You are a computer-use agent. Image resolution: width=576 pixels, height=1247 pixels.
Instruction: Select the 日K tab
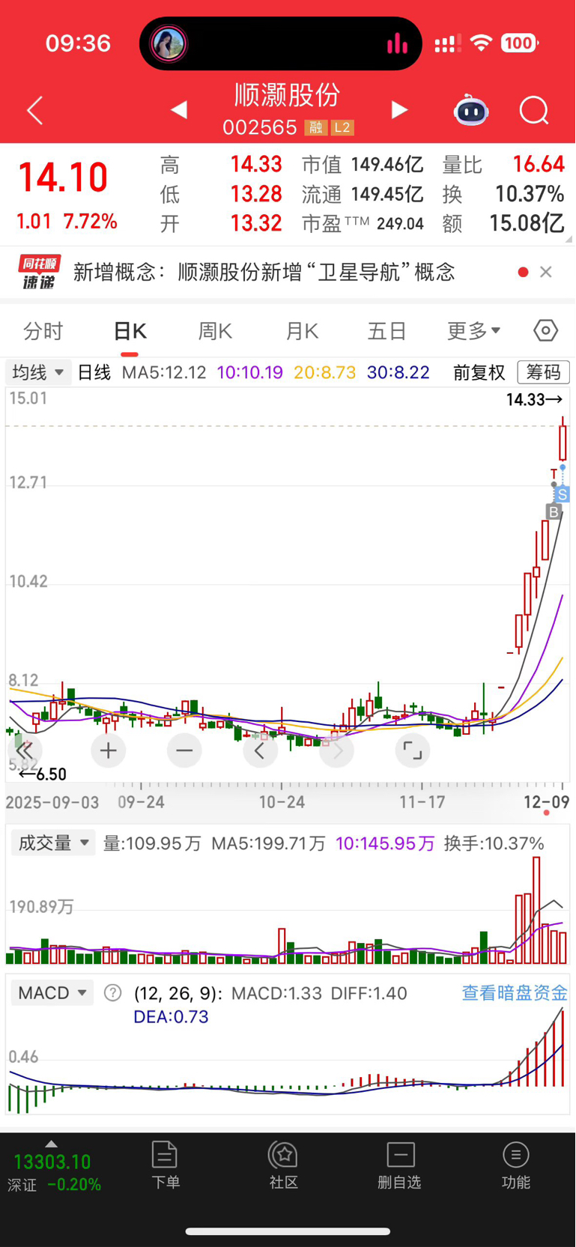coord(130,330)
